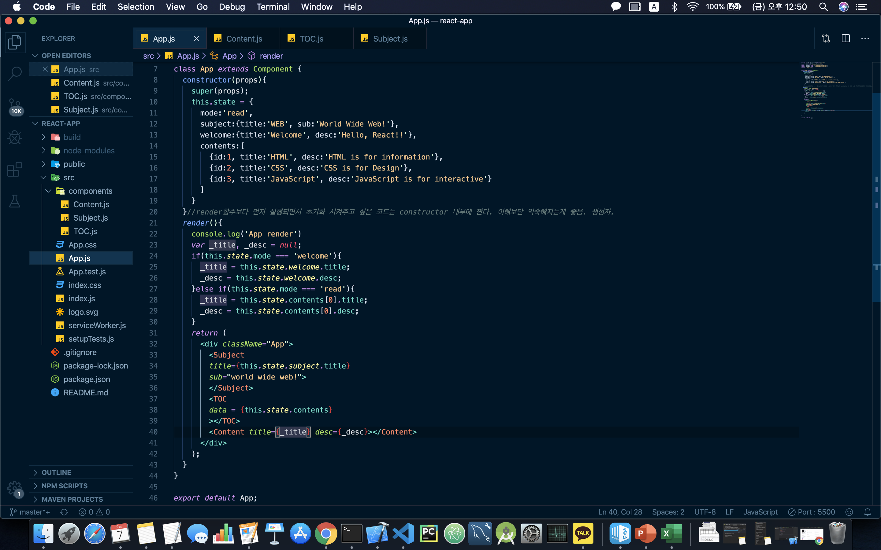The height and width of the screenshot is (550, 881).
Task: Click the notifications bell in status bar
Action: pos(868,512)
